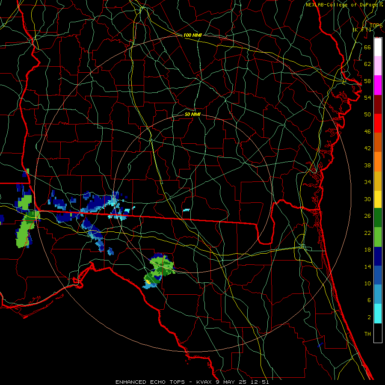The height and width of the screenshot is (385, 385).
Task: Click the "38" legend value
Action: click(x=367, y=165)
